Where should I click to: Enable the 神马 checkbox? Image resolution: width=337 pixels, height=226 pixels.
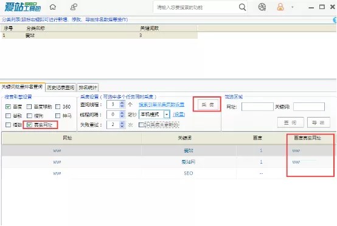point(58,116)
